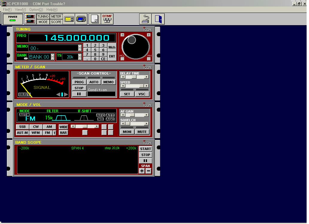Select the NAR filter
Viewport: 309px width, 224px height.
coord(63,133)
